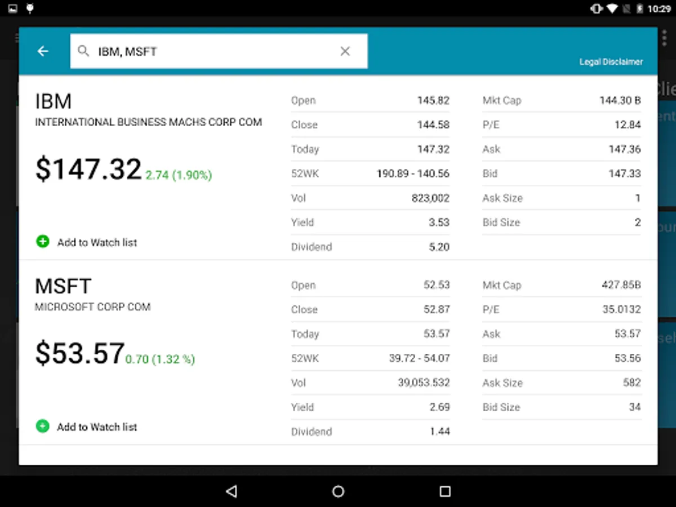Tap Android home navigation button
Screen dimensions: 676x507
coord(338,491)
